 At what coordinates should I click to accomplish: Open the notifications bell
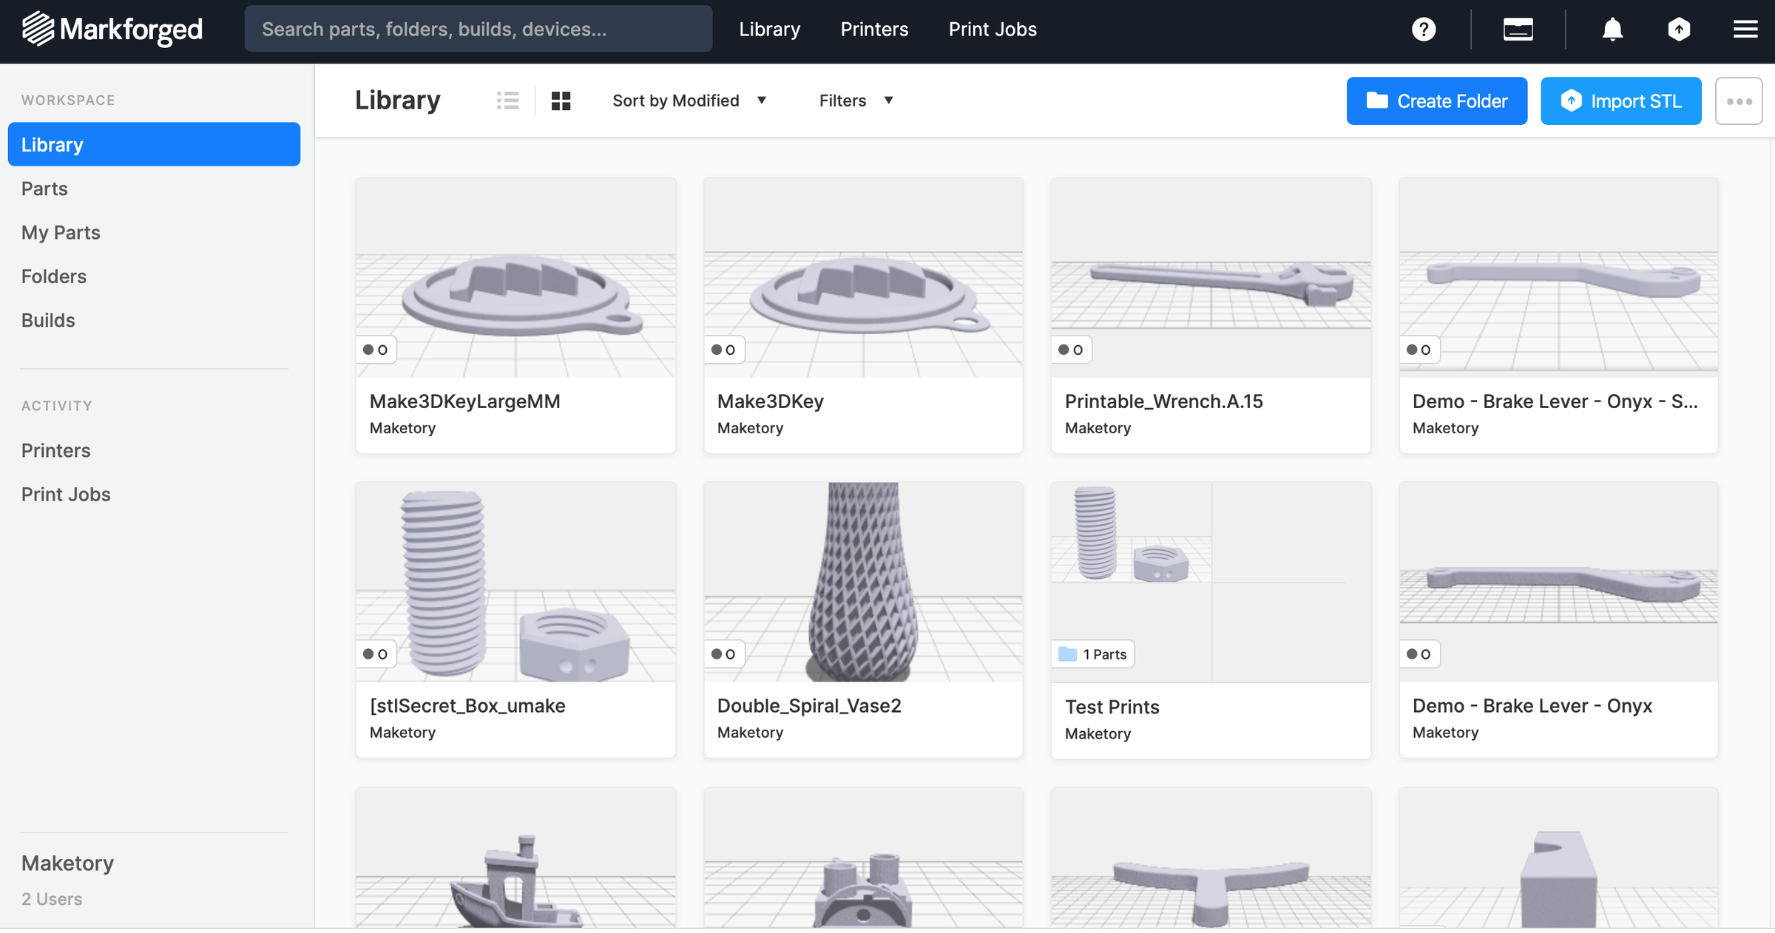(1613, 29)
